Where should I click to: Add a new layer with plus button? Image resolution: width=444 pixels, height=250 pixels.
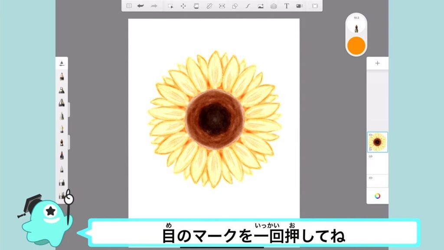tap(377, 63)
